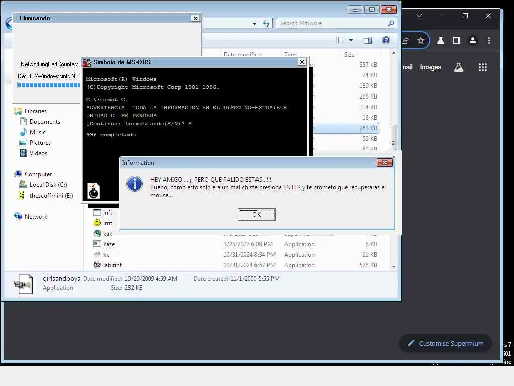Click OK in the Information dialog
The height and width of the screenshot is (386, 514).
point(256,214)
